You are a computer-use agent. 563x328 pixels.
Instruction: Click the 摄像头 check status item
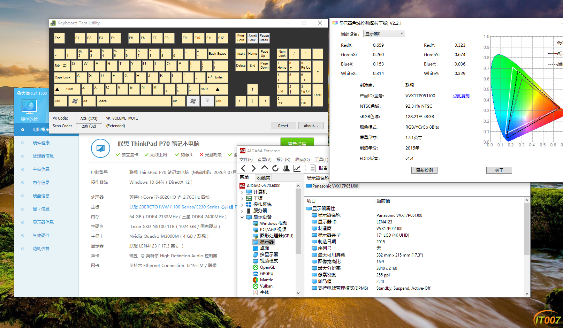point(184,154)
